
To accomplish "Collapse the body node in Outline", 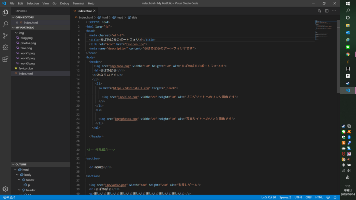I will tap(17, 175).
